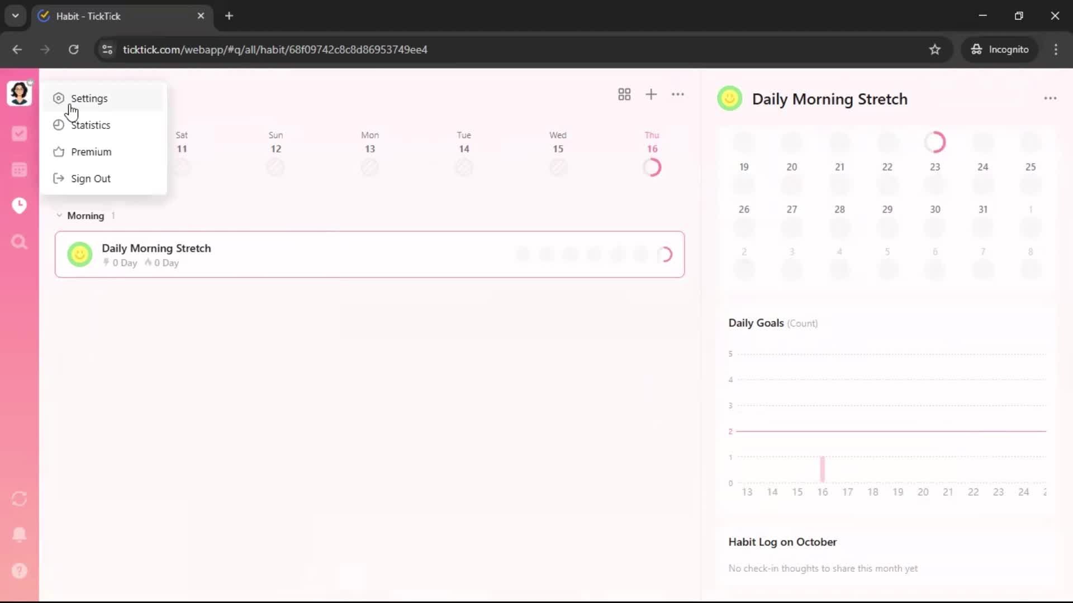Open Daily Morning Stretch detail more options
Image resolution: width=1073 pixels, height=603 pixels.
click(x=1050, y=98)
